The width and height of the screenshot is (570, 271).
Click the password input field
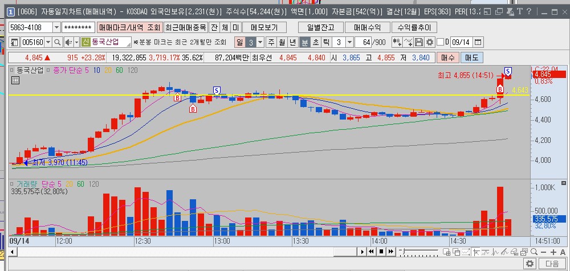78,27
